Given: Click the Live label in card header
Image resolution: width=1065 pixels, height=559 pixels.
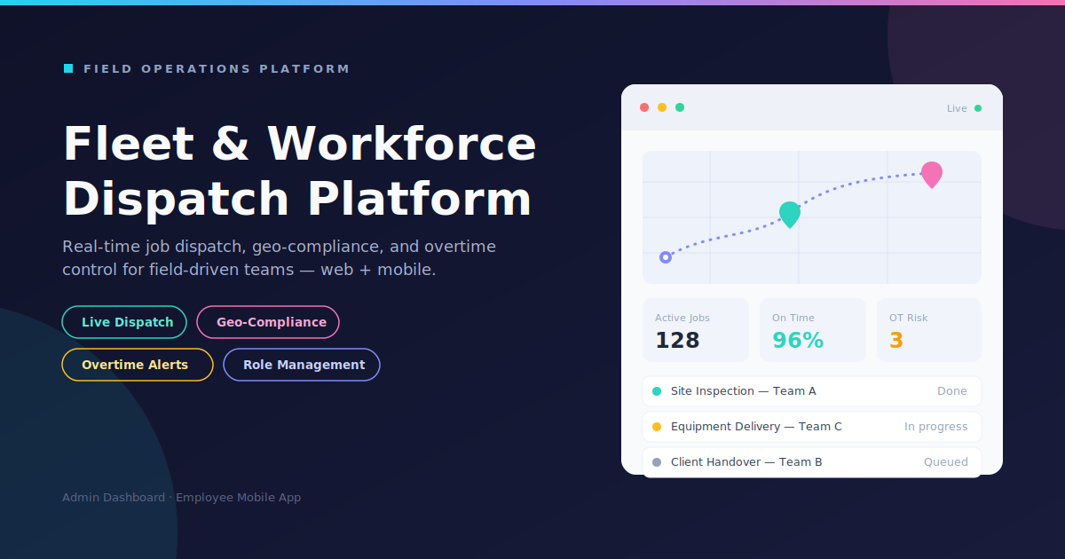Looking at the screenshot, I should pos(957,108).
